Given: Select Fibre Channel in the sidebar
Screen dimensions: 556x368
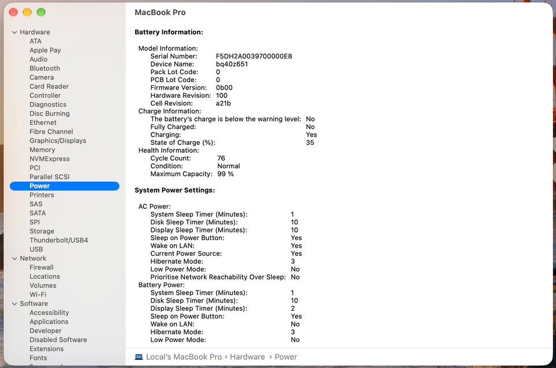Looking at the screenshot, I should [x=51, y=132].
